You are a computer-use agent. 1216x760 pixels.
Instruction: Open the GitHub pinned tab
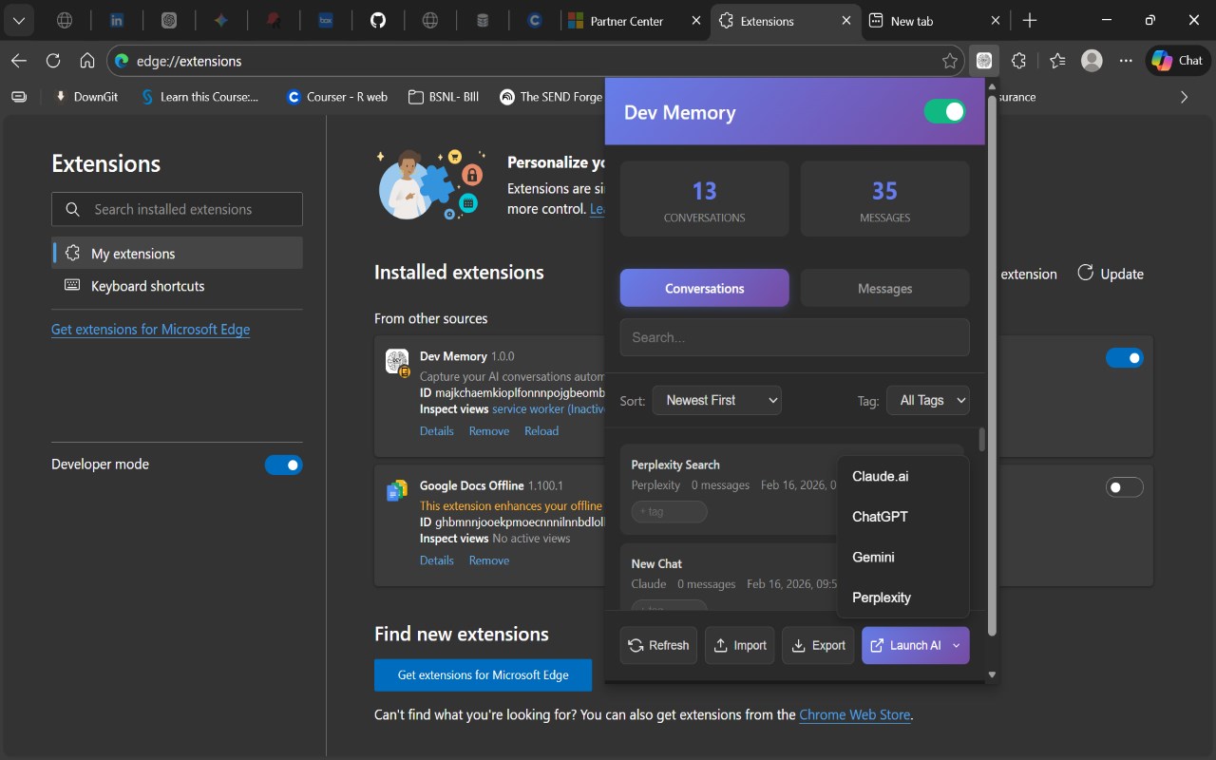pos(378,20)
